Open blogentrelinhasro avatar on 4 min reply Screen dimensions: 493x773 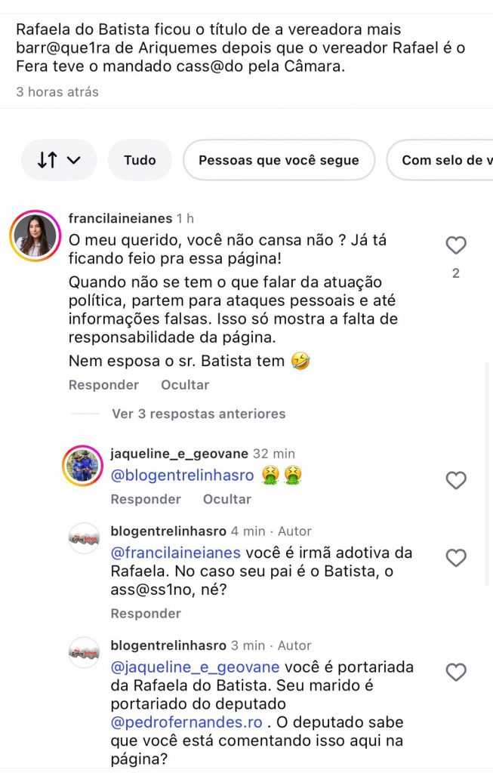pos(84,538)
